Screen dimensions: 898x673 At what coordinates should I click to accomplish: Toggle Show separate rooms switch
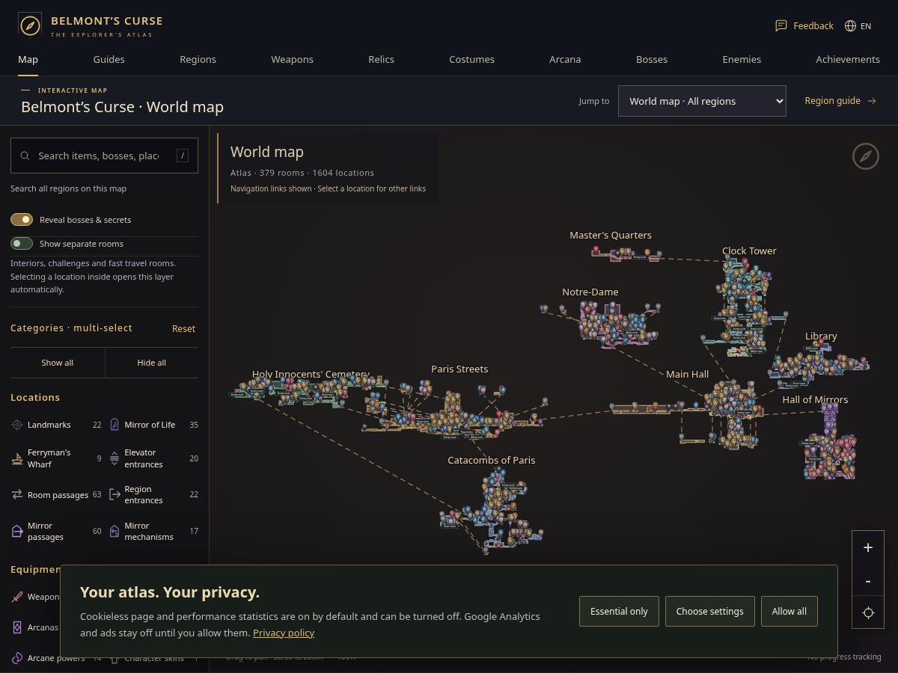(x=22, y=244)
